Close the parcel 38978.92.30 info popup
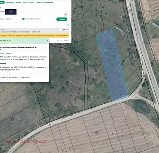 point(47,41)
